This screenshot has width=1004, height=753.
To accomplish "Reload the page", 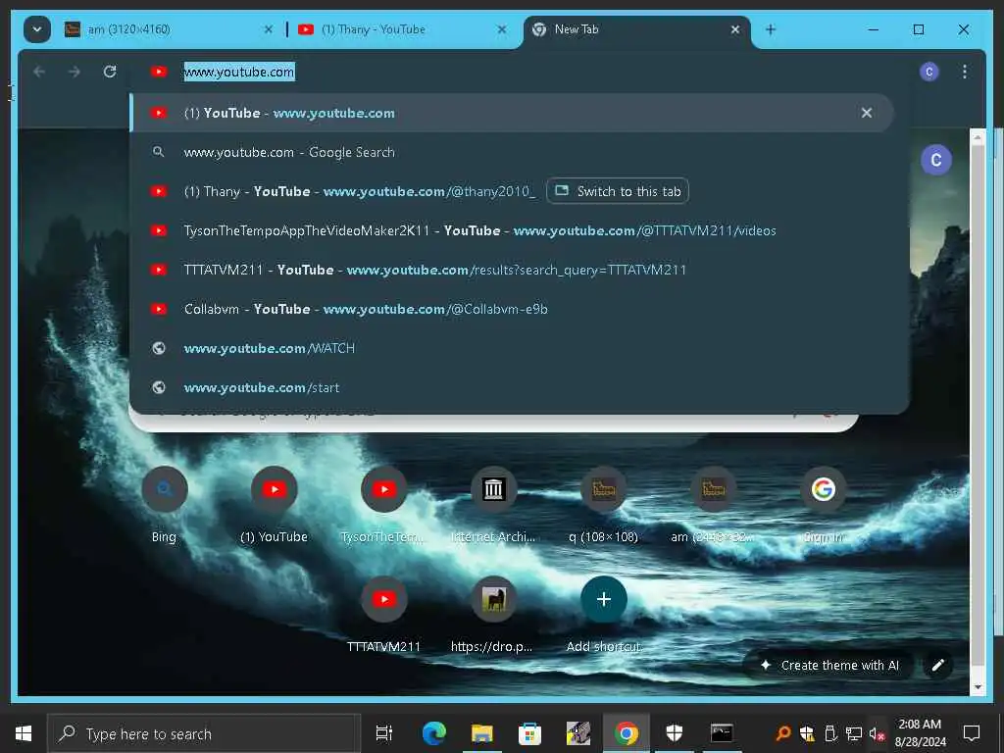I will (x=110, y=72).
